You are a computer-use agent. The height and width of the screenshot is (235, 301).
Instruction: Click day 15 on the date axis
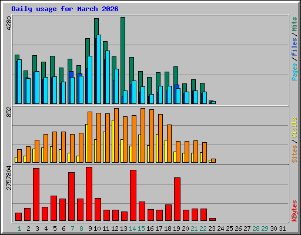pyautogui.click(x=141, y=229)
